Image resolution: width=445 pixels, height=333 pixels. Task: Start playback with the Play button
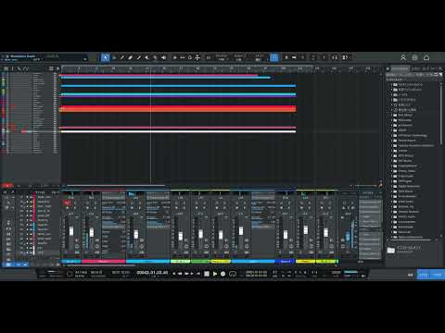(215, 274)
